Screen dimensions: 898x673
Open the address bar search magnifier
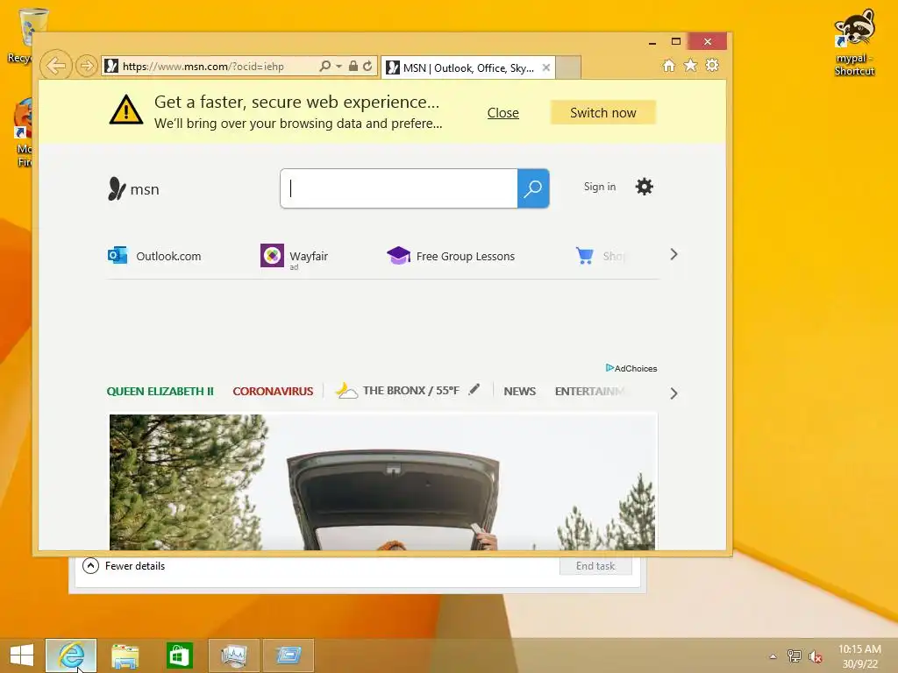[x=324, y=66]
